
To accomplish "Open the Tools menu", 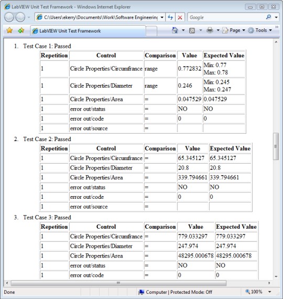I will pyautogui.click(x=260, y=30).
